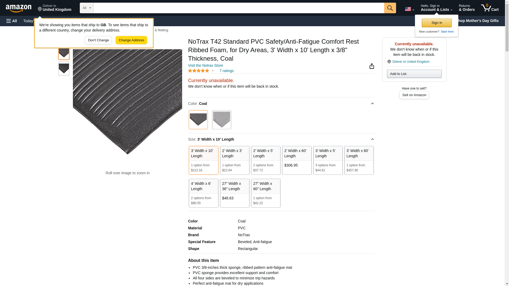The image size is (509, 286).
Task: Click the US flag language selector
Action: [409, 9]
